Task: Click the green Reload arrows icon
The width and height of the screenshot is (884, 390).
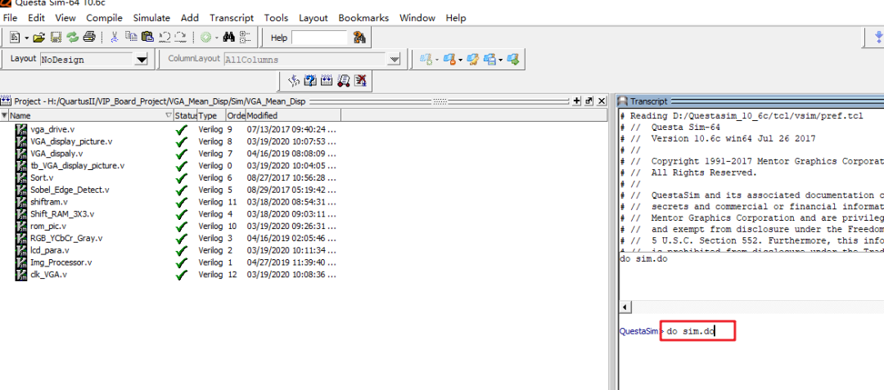Action: click(73, 38)
